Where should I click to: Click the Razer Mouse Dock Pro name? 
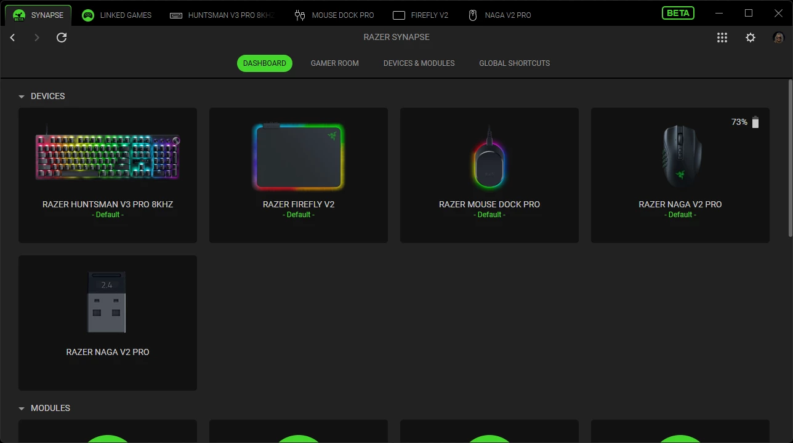tap(489, 204)
